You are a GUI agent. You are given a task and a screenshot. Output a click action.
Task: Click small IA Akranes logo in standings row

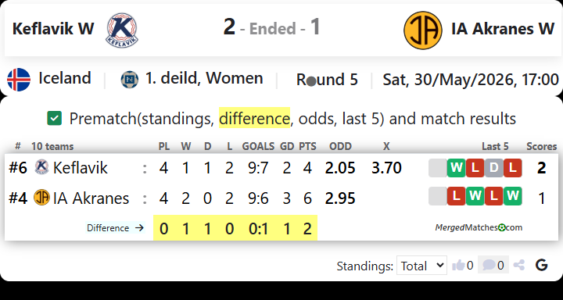pos(41,198)
